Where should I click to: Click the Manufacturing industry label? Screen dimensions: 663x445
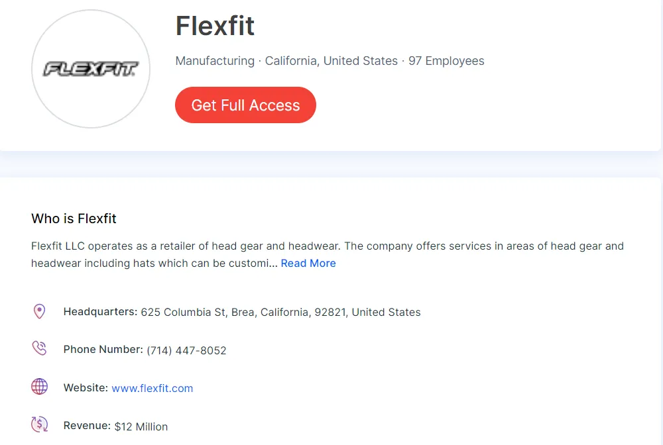215,60
